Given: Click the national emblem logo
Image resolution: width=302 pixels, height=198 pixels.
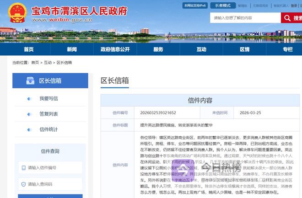Looking at the screenshot, I should pos(17,13).
